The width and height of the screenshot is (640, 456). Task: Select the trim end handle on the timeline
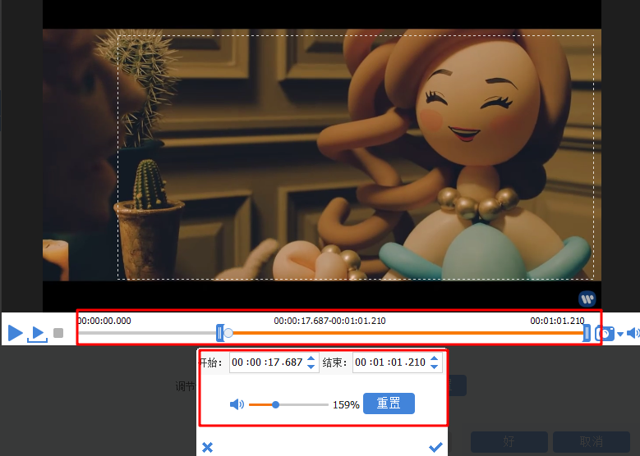pyautogui.click(x=587, y=333)
